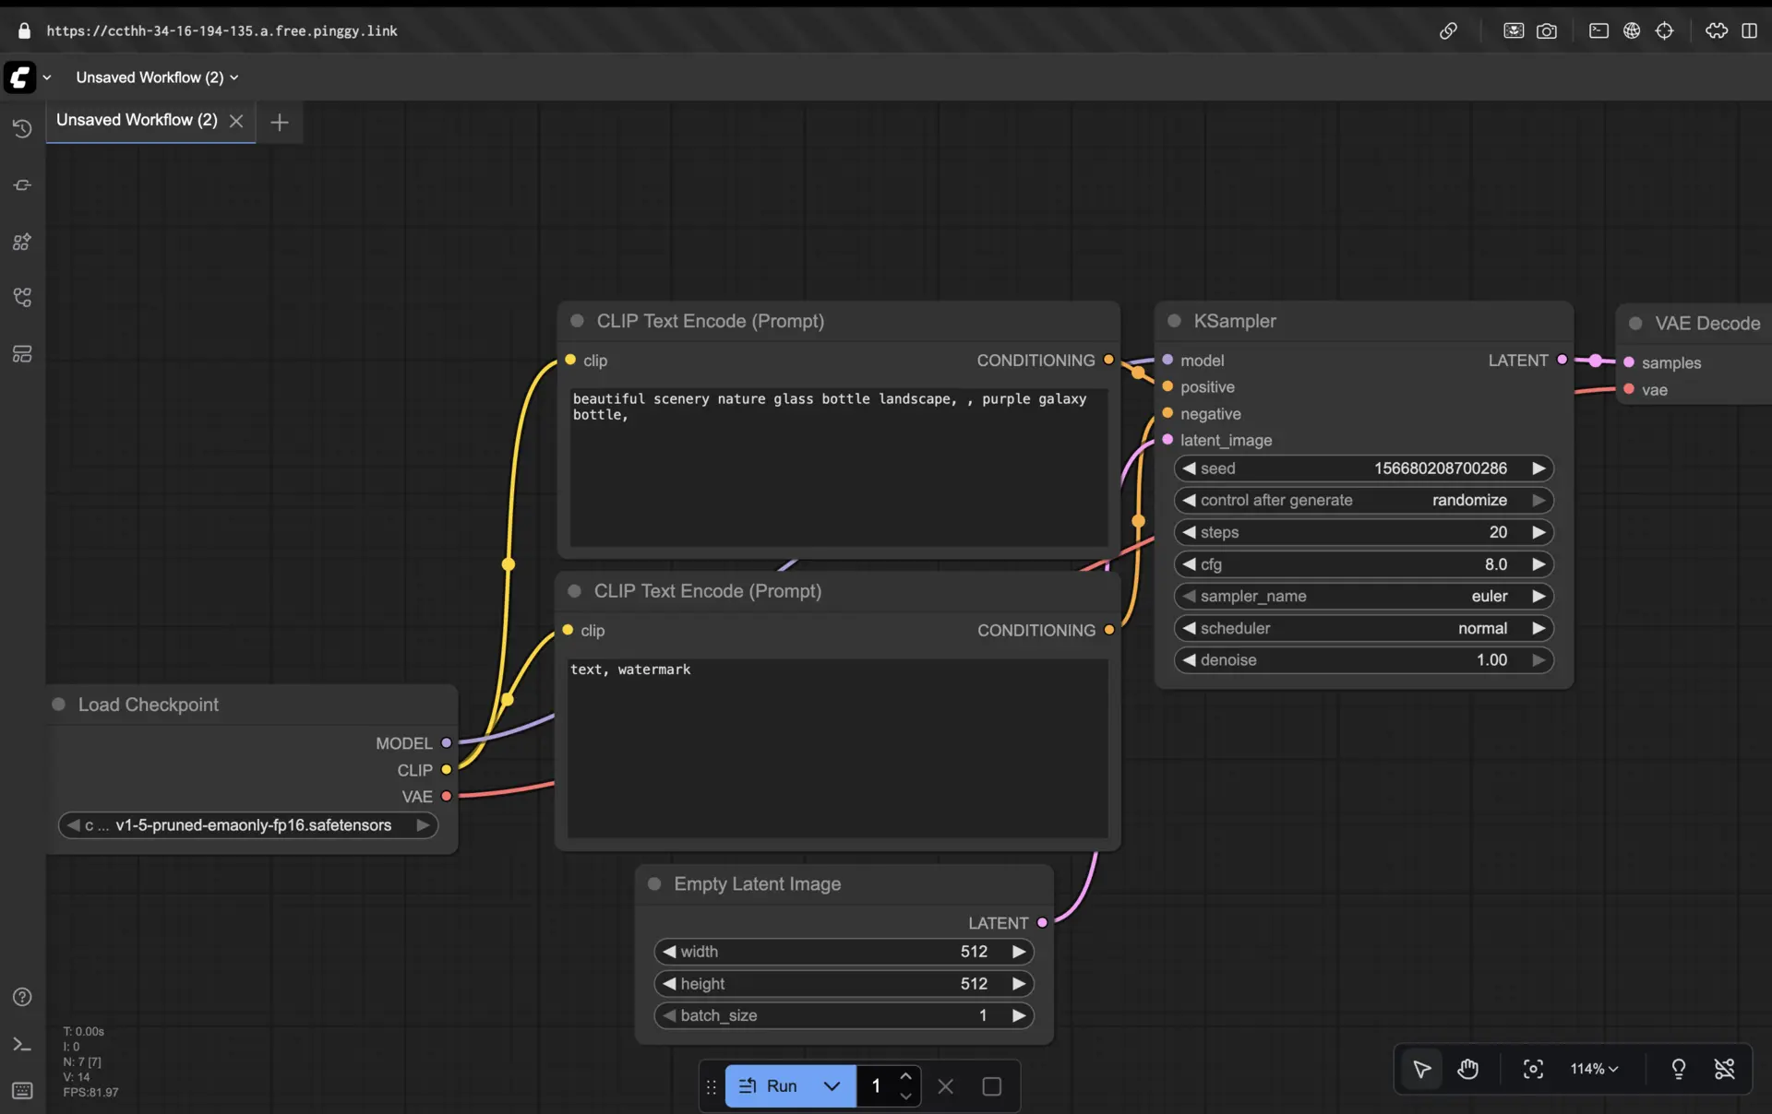The image size is (1772, 1114).
Task: Expand the Run button mode chevron
Action: 833,1086
